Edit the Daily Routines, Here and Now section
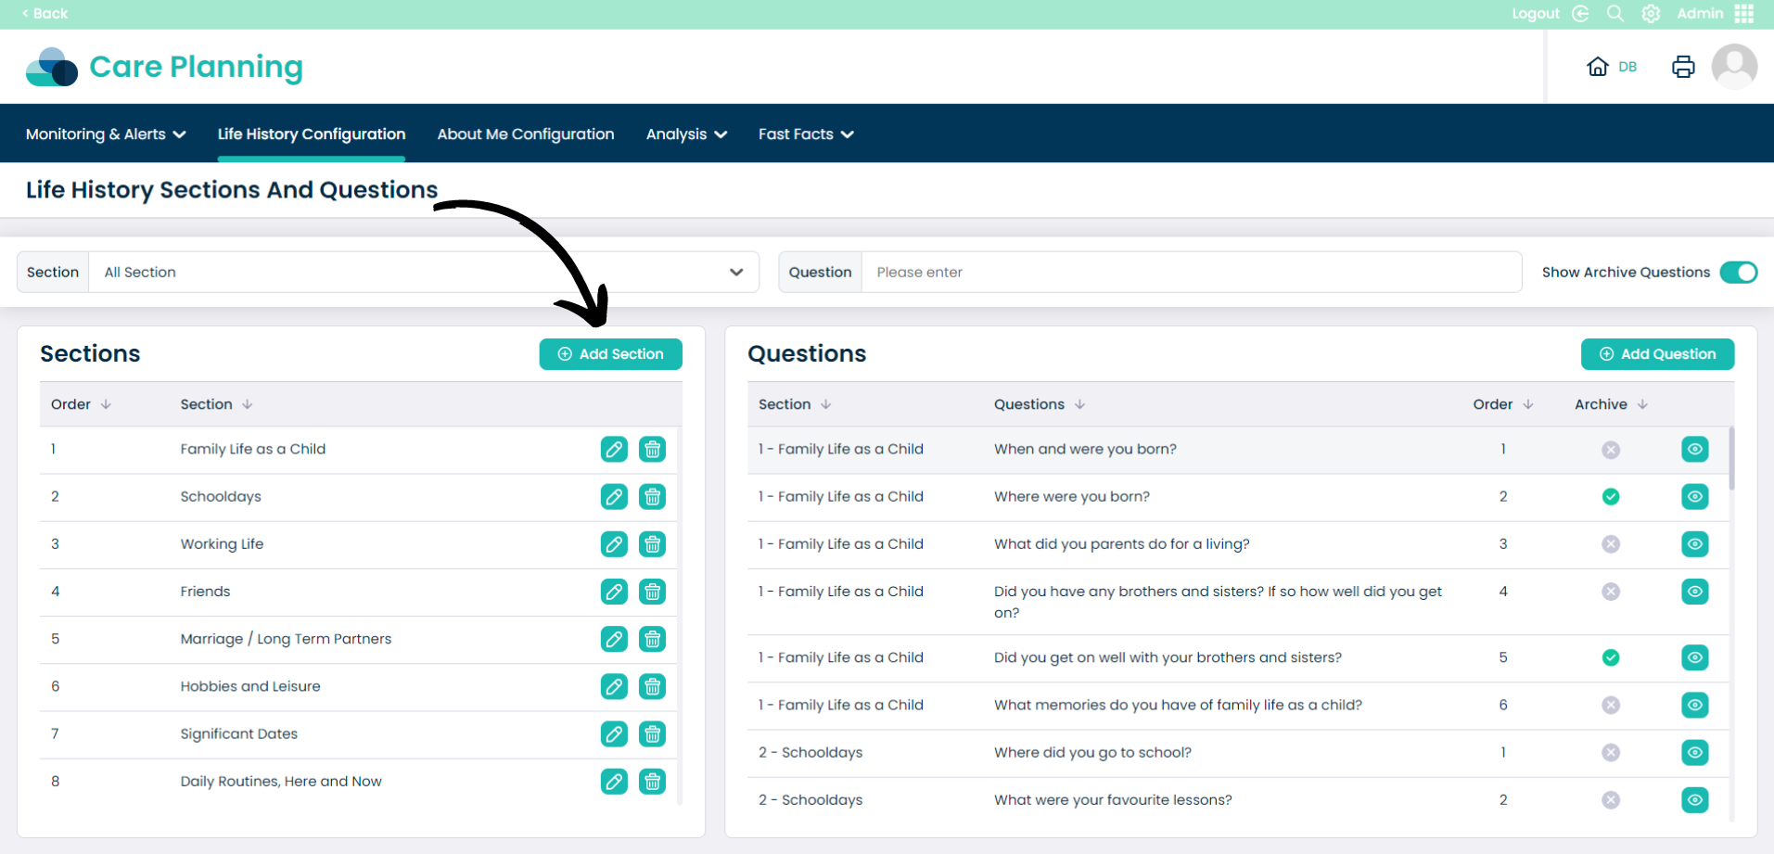Image resolution: width=1774 pixels, height=854 pixels. (x=614, y=782)
